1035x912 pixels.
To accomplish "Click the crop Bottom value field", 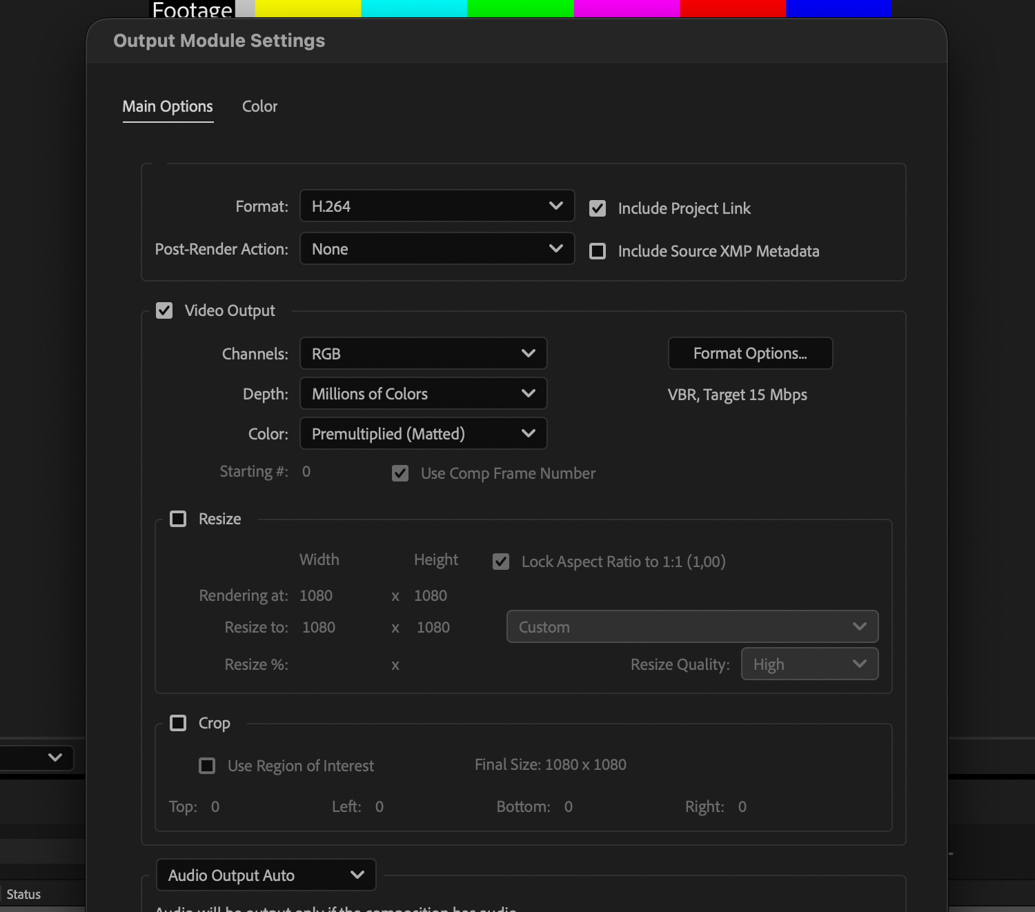I will pyautogui.click(x=569, y=806).
